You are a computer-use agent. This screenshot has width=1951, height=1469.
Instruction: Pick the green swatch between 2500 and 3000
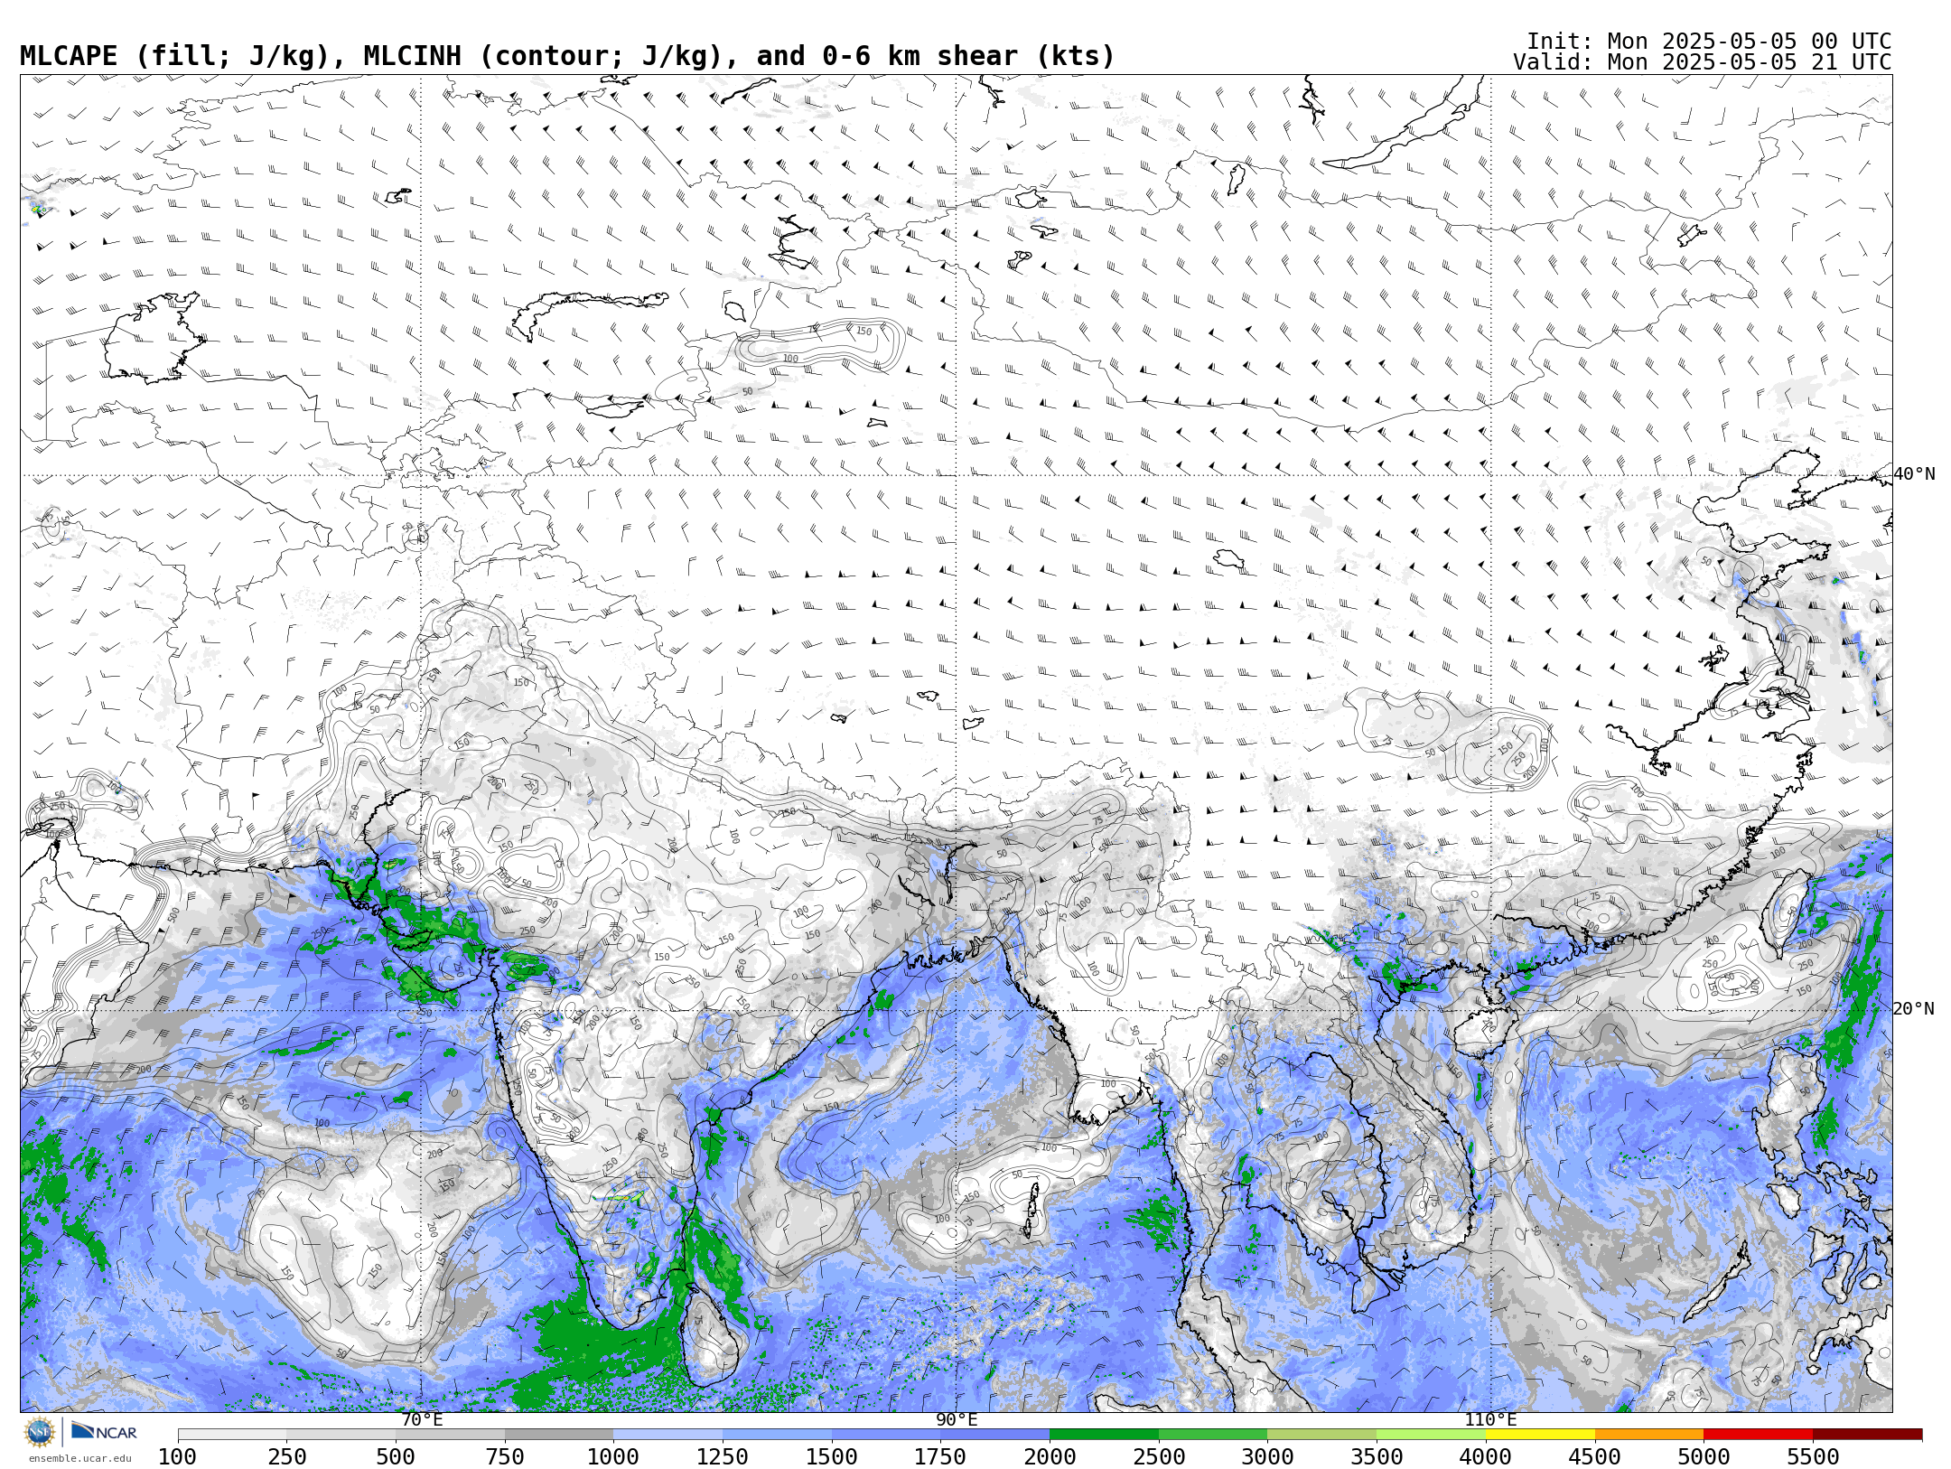(x=1213, y=1435)
